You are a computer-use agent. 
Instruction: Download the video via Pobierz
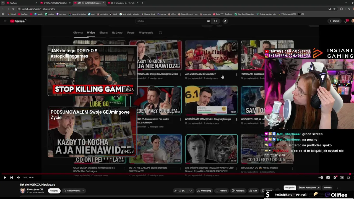click(x=221, y=191)
